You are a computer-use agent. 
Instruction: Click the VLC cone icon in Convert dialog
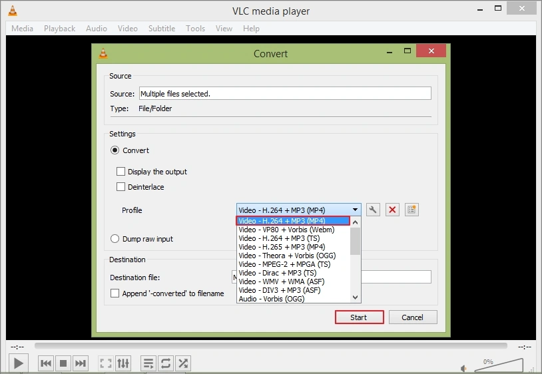coord(103,53)
